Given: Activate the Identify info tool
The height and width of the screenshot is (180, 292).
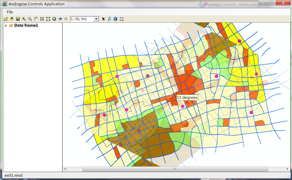Looking at the screenshot, I should [116, 19].
